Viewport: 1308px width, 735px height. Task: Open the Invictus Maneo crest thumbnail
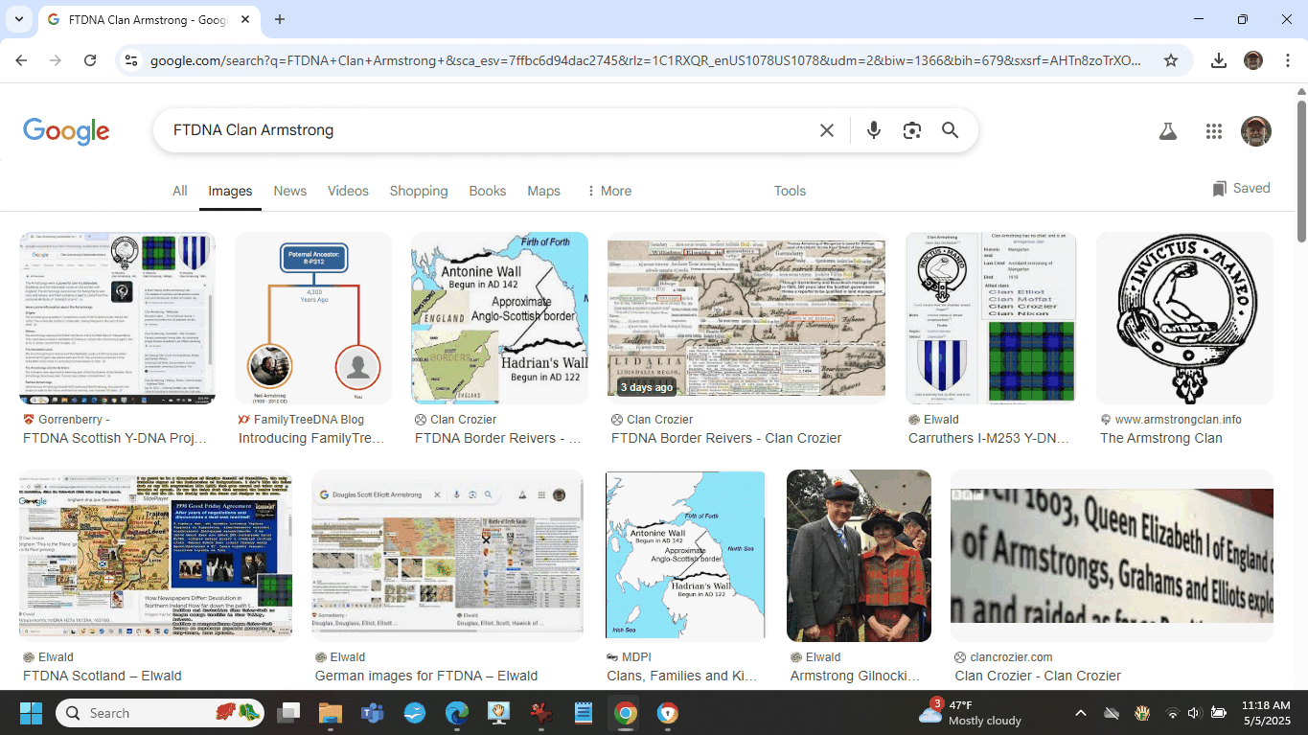(1185, 318)
